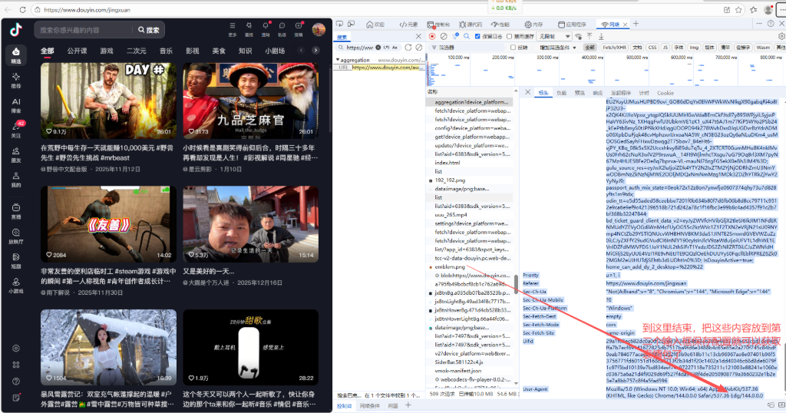Toggle the 反转 (invert) filter checkbox

pos(513,47)
